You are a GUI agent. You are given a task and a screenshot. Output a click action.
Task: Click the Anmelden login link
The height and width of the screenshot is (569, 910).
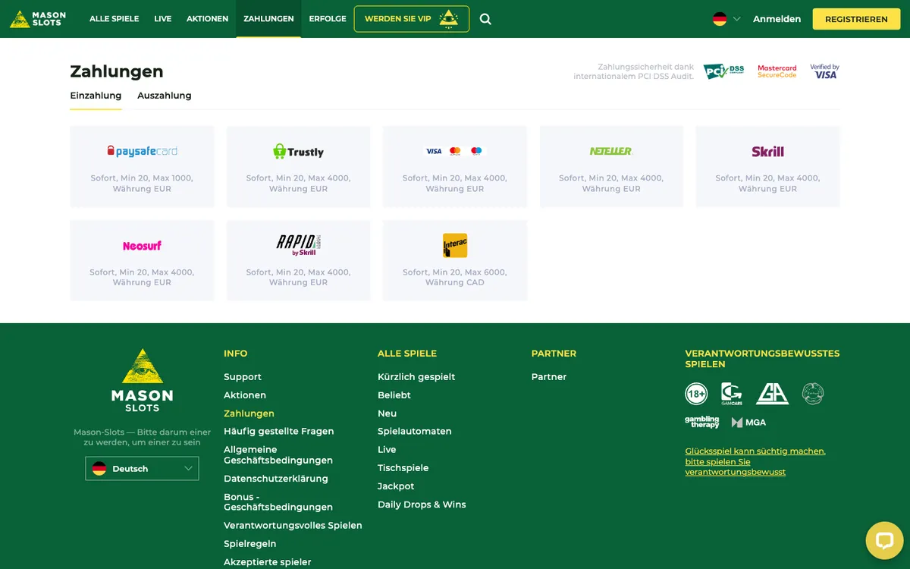(777, 19)
